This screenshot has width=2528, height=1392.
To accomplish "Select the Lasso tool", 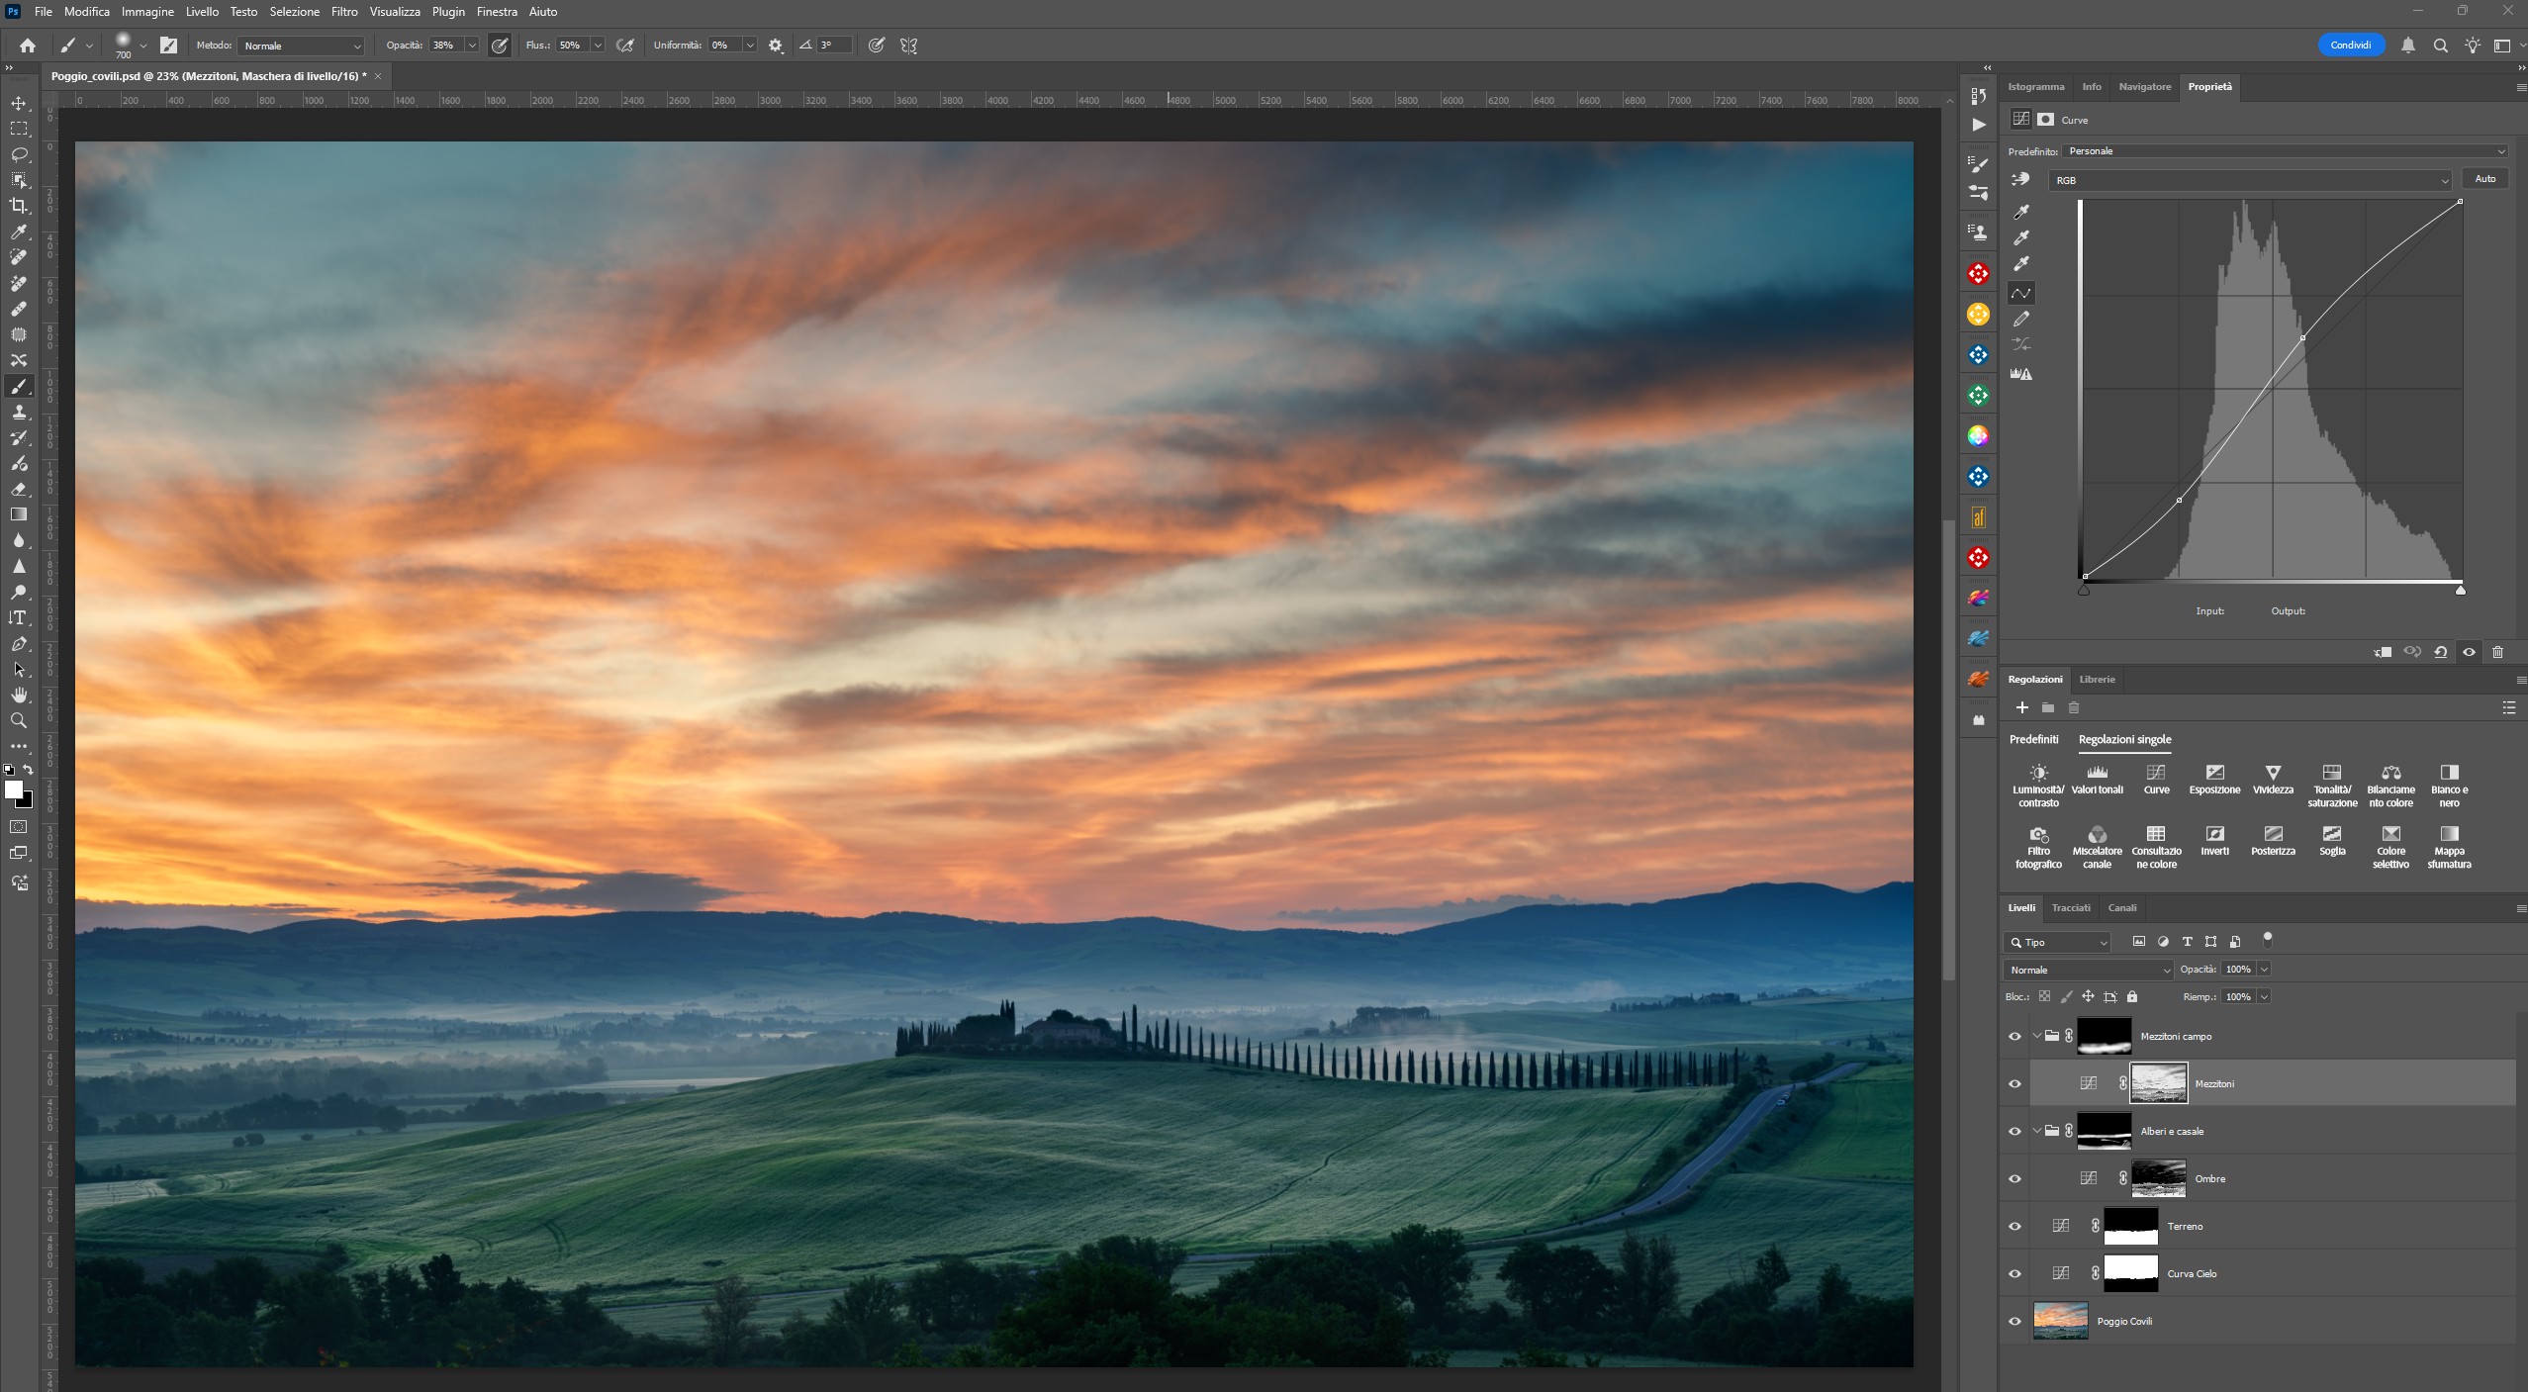I will (x=19, y=154).
